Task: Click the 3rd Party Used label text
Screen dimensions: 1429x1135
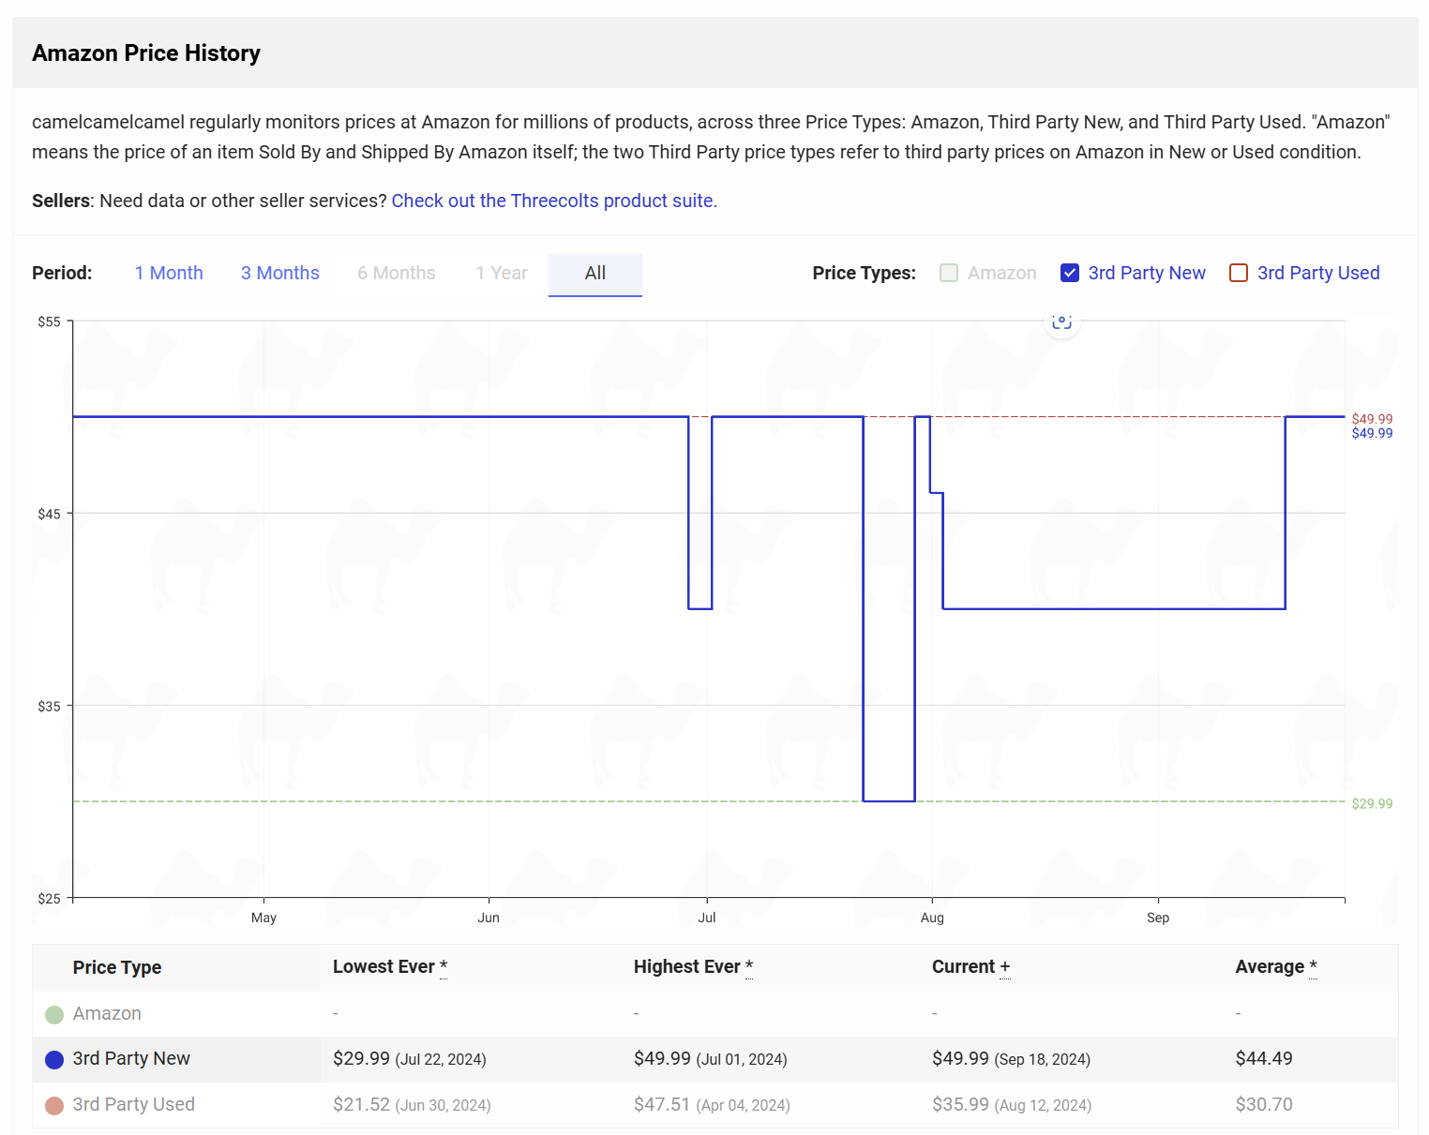Action: [x=1317, y=273]
